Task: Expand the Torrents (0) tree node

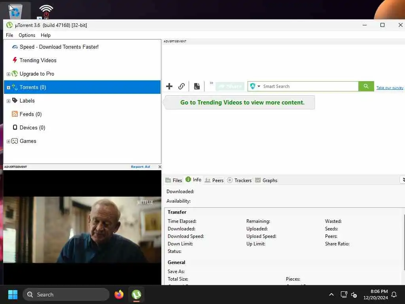Action: (x=8, y=87)
